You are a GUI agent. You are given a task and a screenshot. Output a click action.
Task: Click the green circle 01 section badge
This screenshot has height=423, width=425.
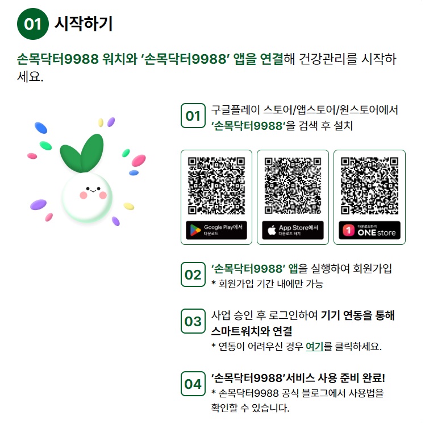click(x=33, y=24)
